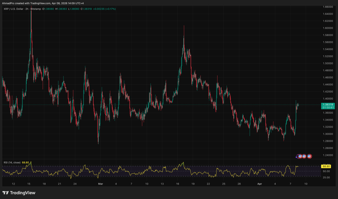Open the leftmost US flag economic event
The width and height of the screenshot is (338, 199).
(x=300, y=156)
